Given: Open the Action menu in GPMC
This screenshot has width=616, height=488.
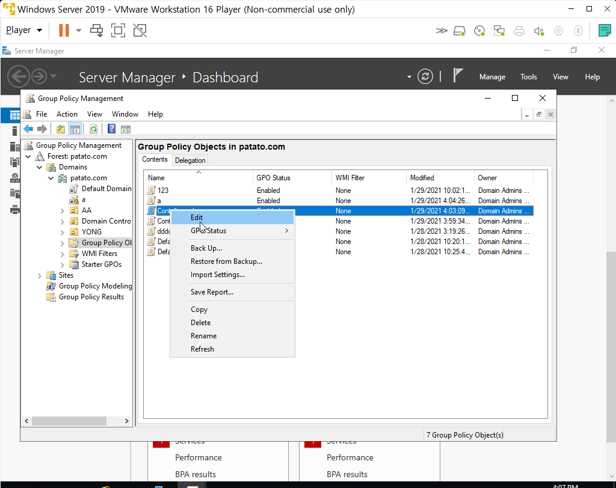Looking at the screenshot, I should (x=67, y=114).
